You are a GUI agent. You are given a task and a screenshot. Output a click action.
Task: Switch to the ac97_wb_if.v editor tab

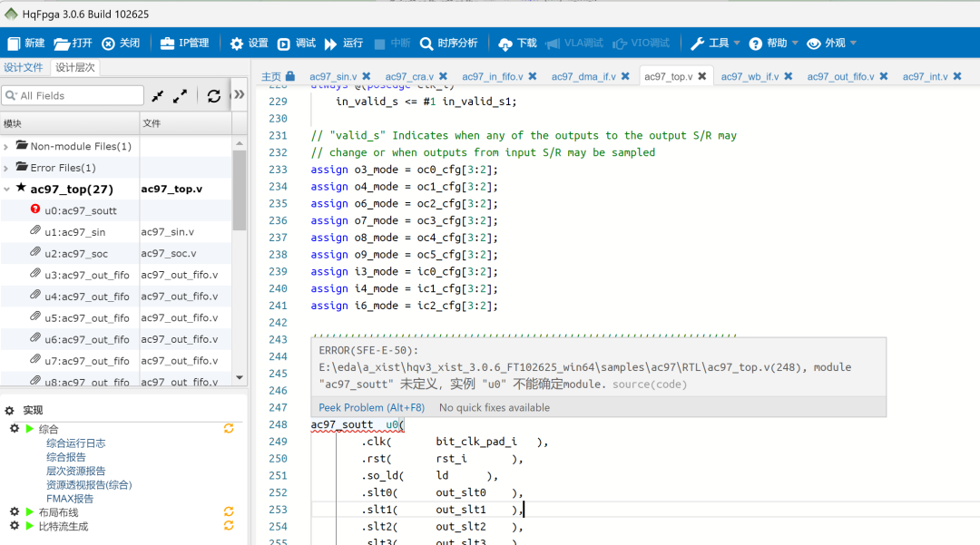click(750, 77)
